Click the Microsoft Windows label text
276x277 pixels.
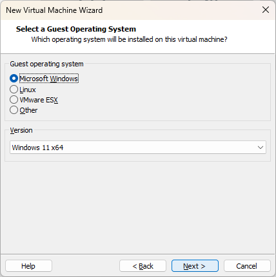(x=49, y=79)
